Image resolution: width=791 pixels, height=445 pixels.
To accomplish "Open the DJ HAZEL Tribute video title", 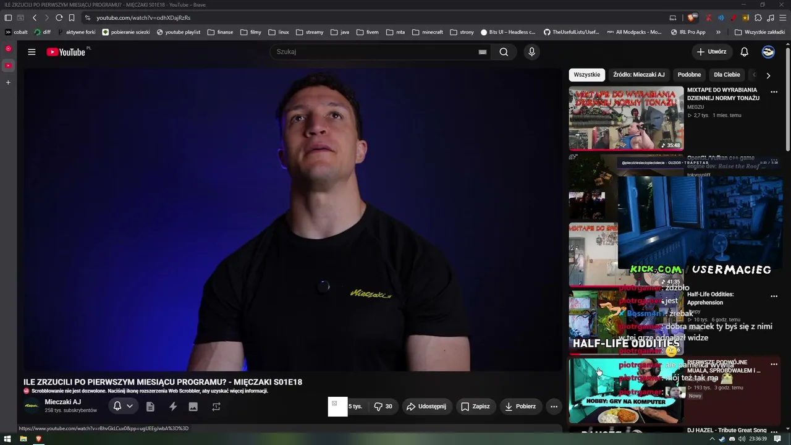I will 727,430.
